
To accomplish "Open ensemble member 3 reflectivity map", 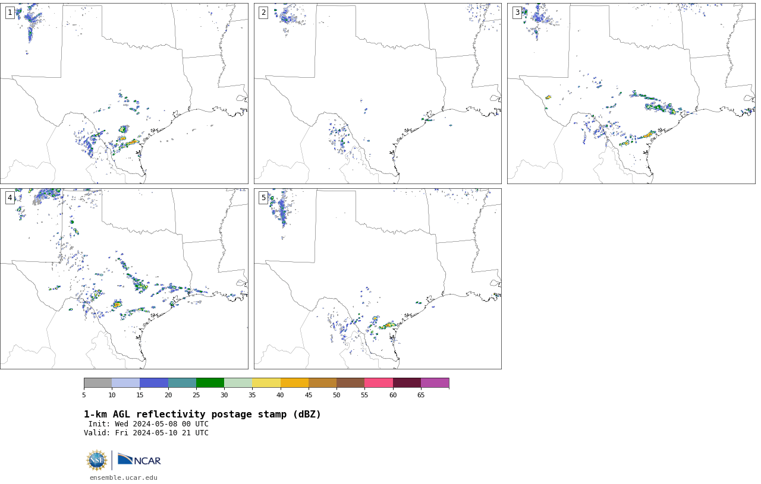I will pyautogui.click(x=631, y=93).
